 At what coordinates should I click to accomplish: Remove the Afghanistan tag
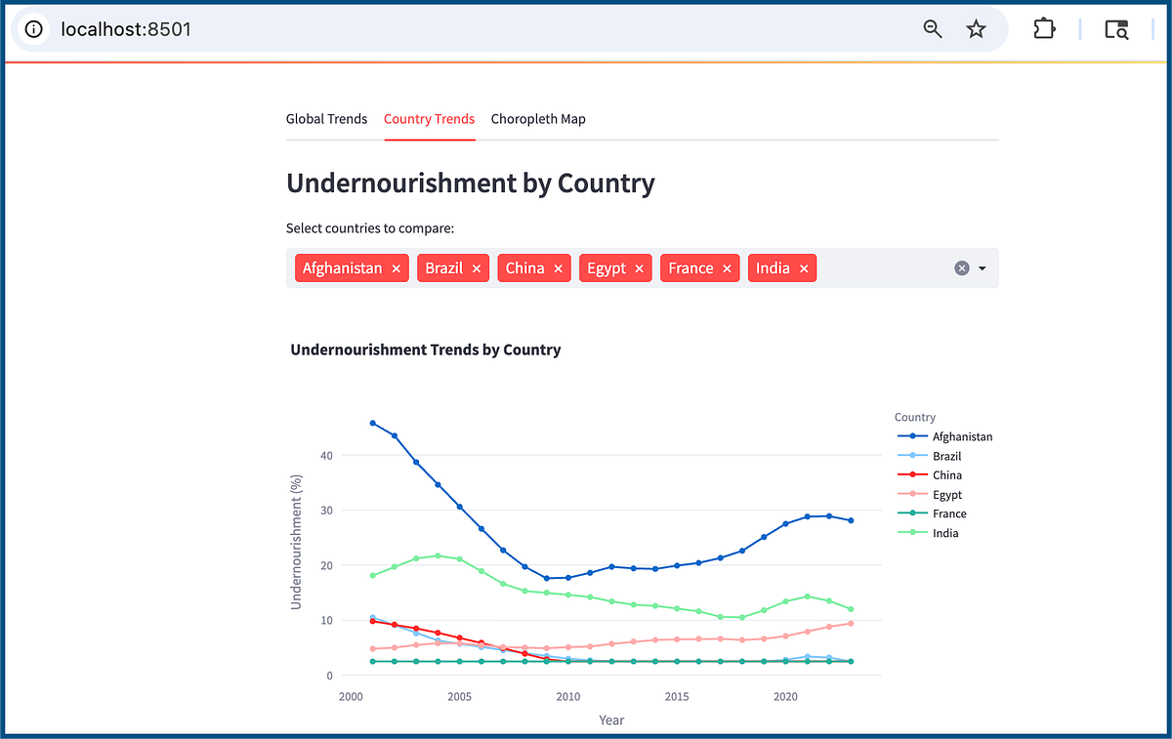[396, 268]
